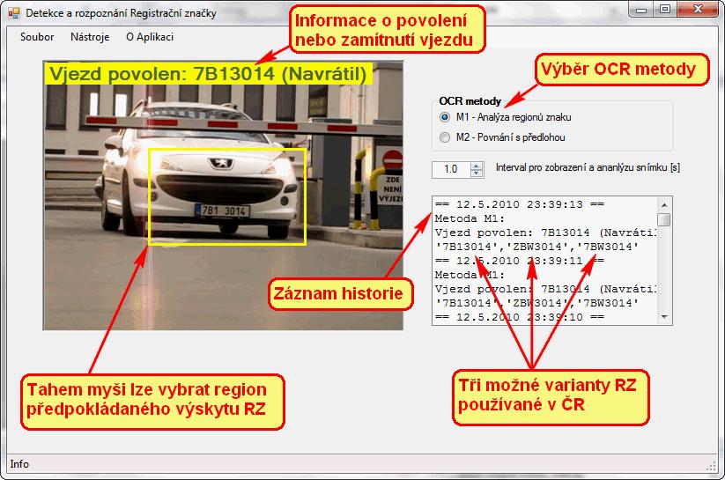The image size is (725, 480).
Task: Open the O Aplikaci menu
Action: (150, 37)
